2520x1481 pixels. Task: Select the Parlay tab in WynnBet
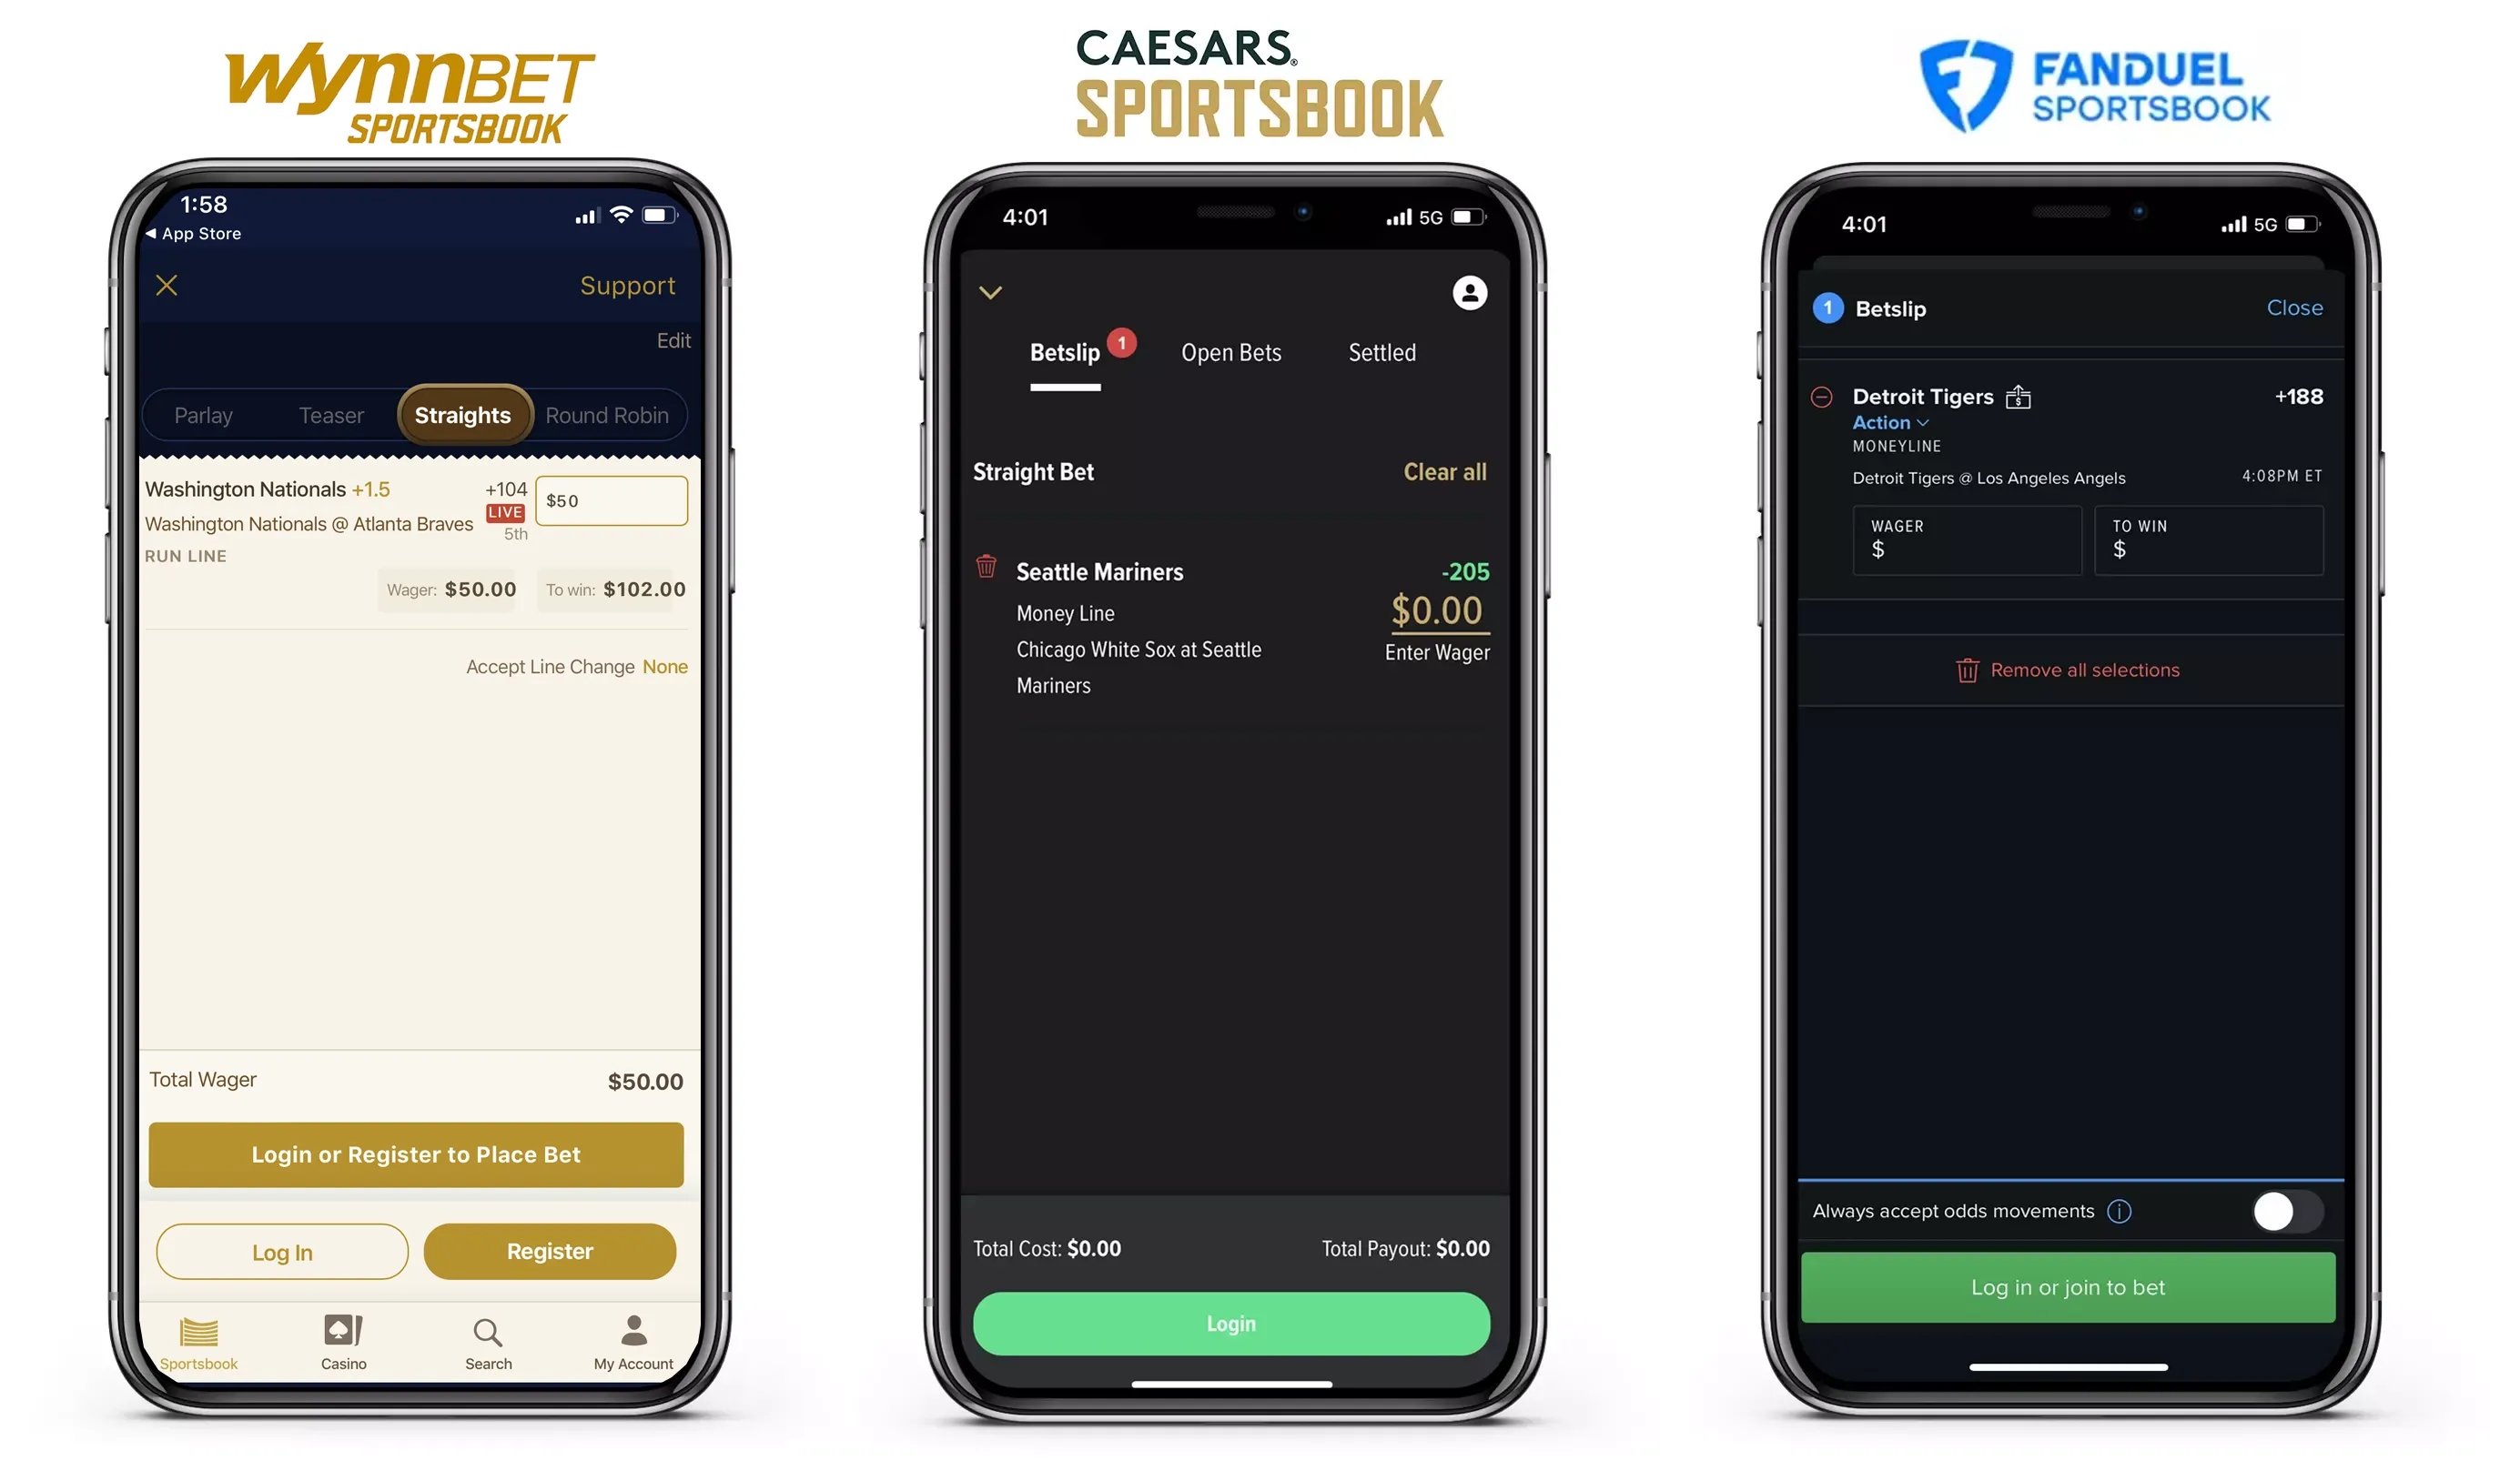(201, 413)
